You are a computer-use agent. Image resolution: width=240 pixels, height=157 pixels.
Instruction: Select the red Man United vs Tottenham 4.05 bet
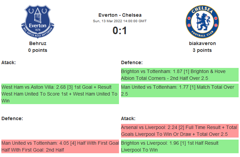point(60,146)
